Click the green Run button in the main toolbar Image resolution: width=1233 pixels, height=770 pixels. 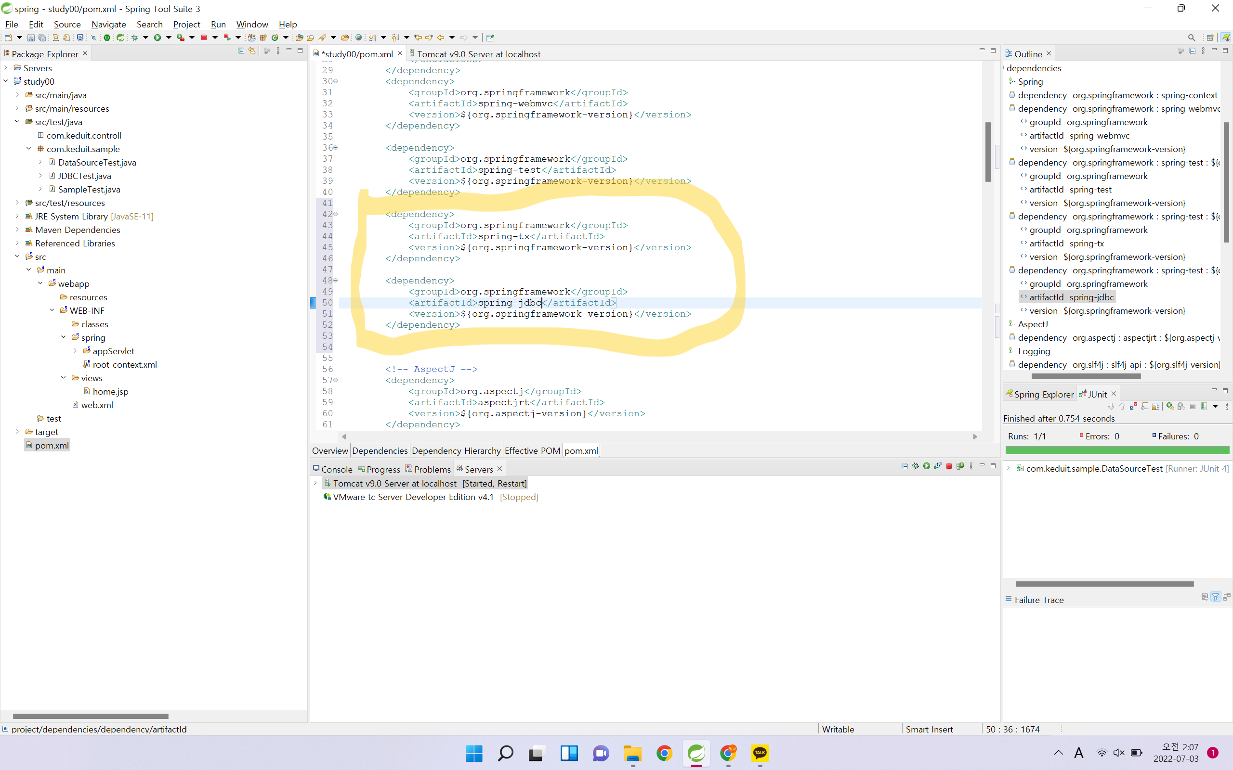157,38
